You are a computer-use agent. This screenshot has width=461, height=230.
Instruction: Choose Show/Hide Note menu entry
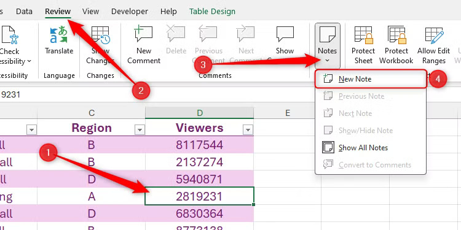pos(371,130)
